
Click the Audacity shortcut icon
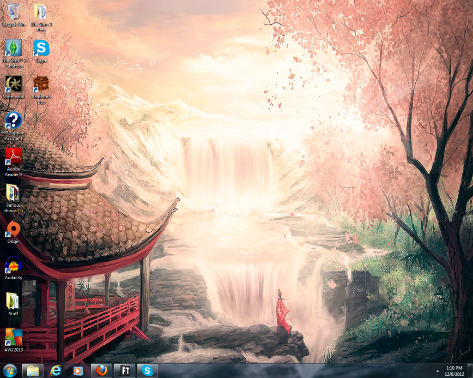13,265
